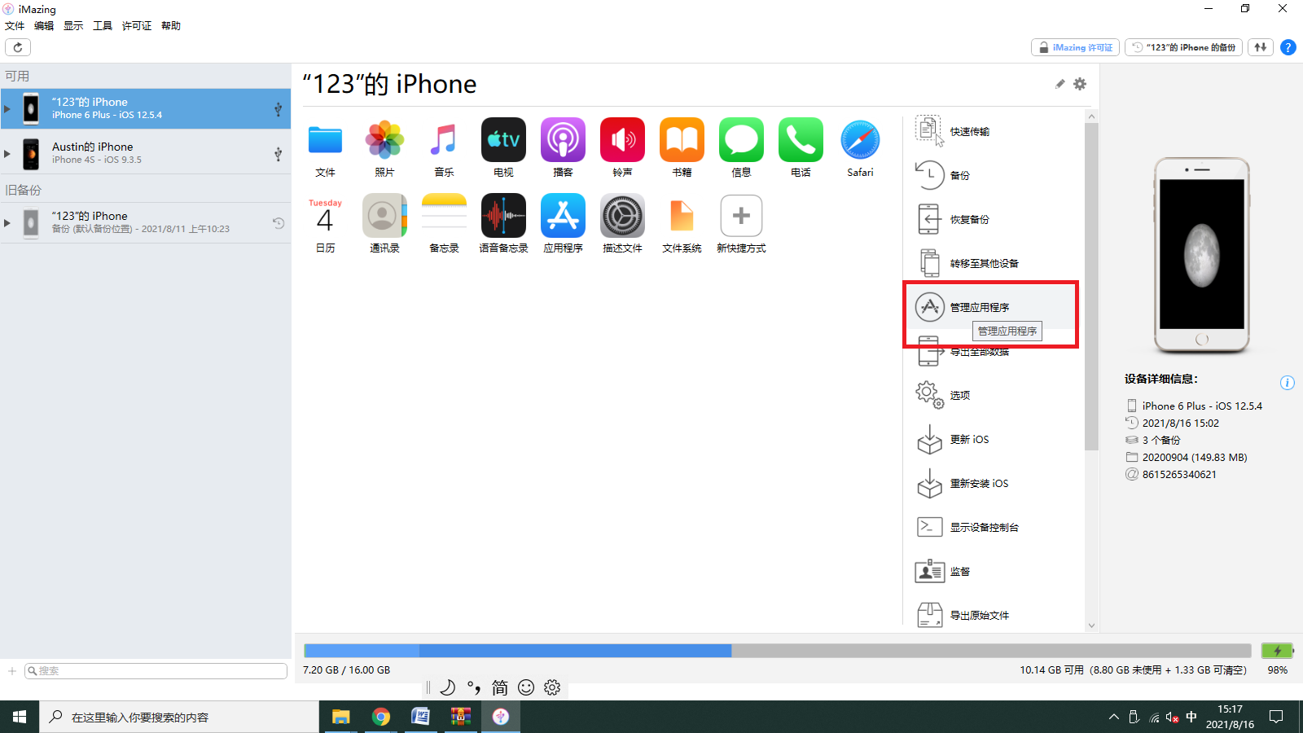The image size is (1303, 733).
Task: Click the transfers arrows toolbar icon
Action: [x=1261, y=47]
